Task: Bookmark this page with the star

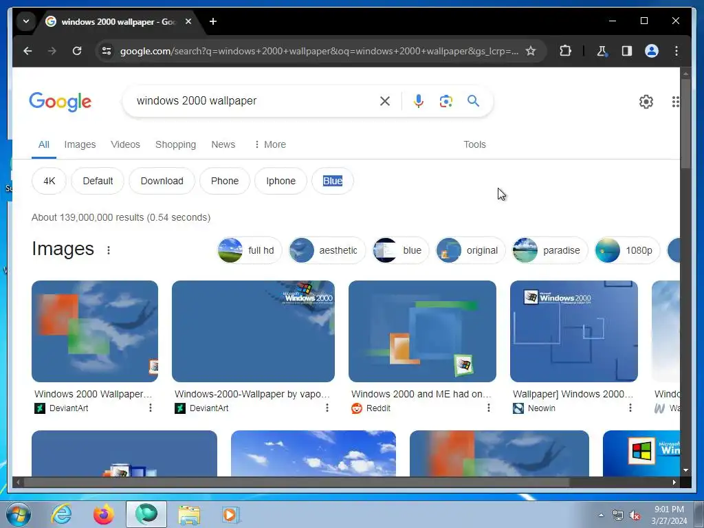Action: click(x=531, y=51)
